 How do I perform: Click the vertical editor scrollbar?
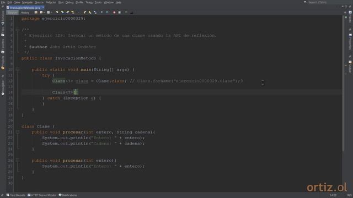[x=343, y=83]
